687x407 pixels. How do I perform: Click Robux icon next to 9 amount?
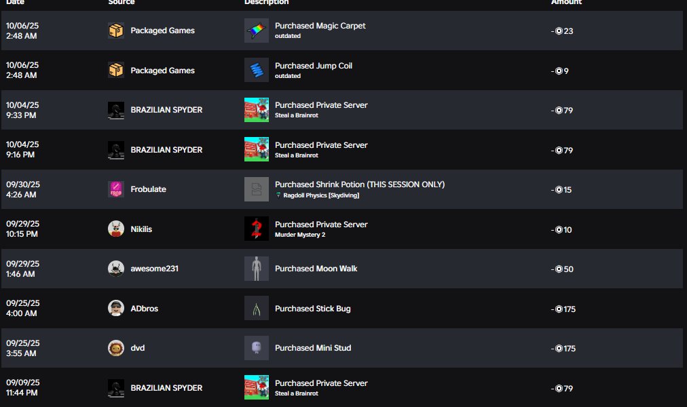click(x=559, y=71)
